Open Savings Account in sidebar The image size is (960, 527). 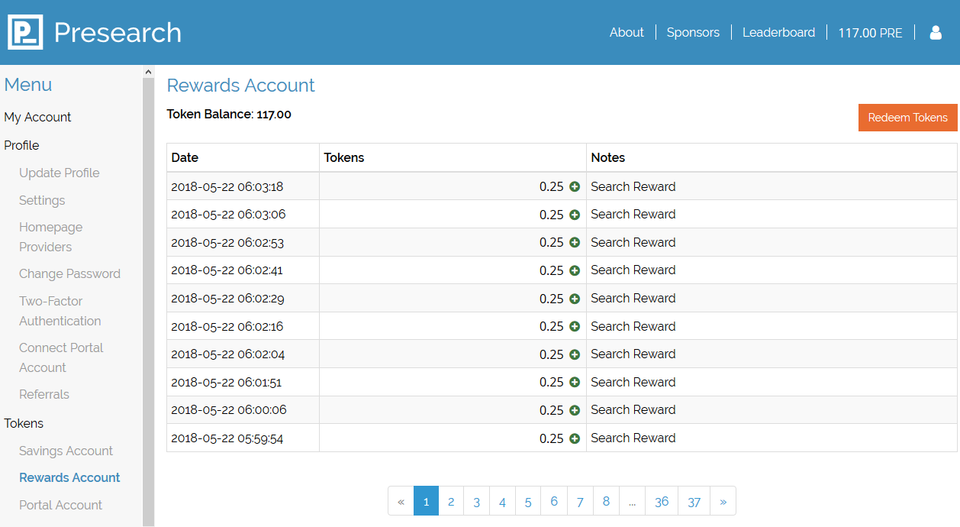(x=66, y=451)
